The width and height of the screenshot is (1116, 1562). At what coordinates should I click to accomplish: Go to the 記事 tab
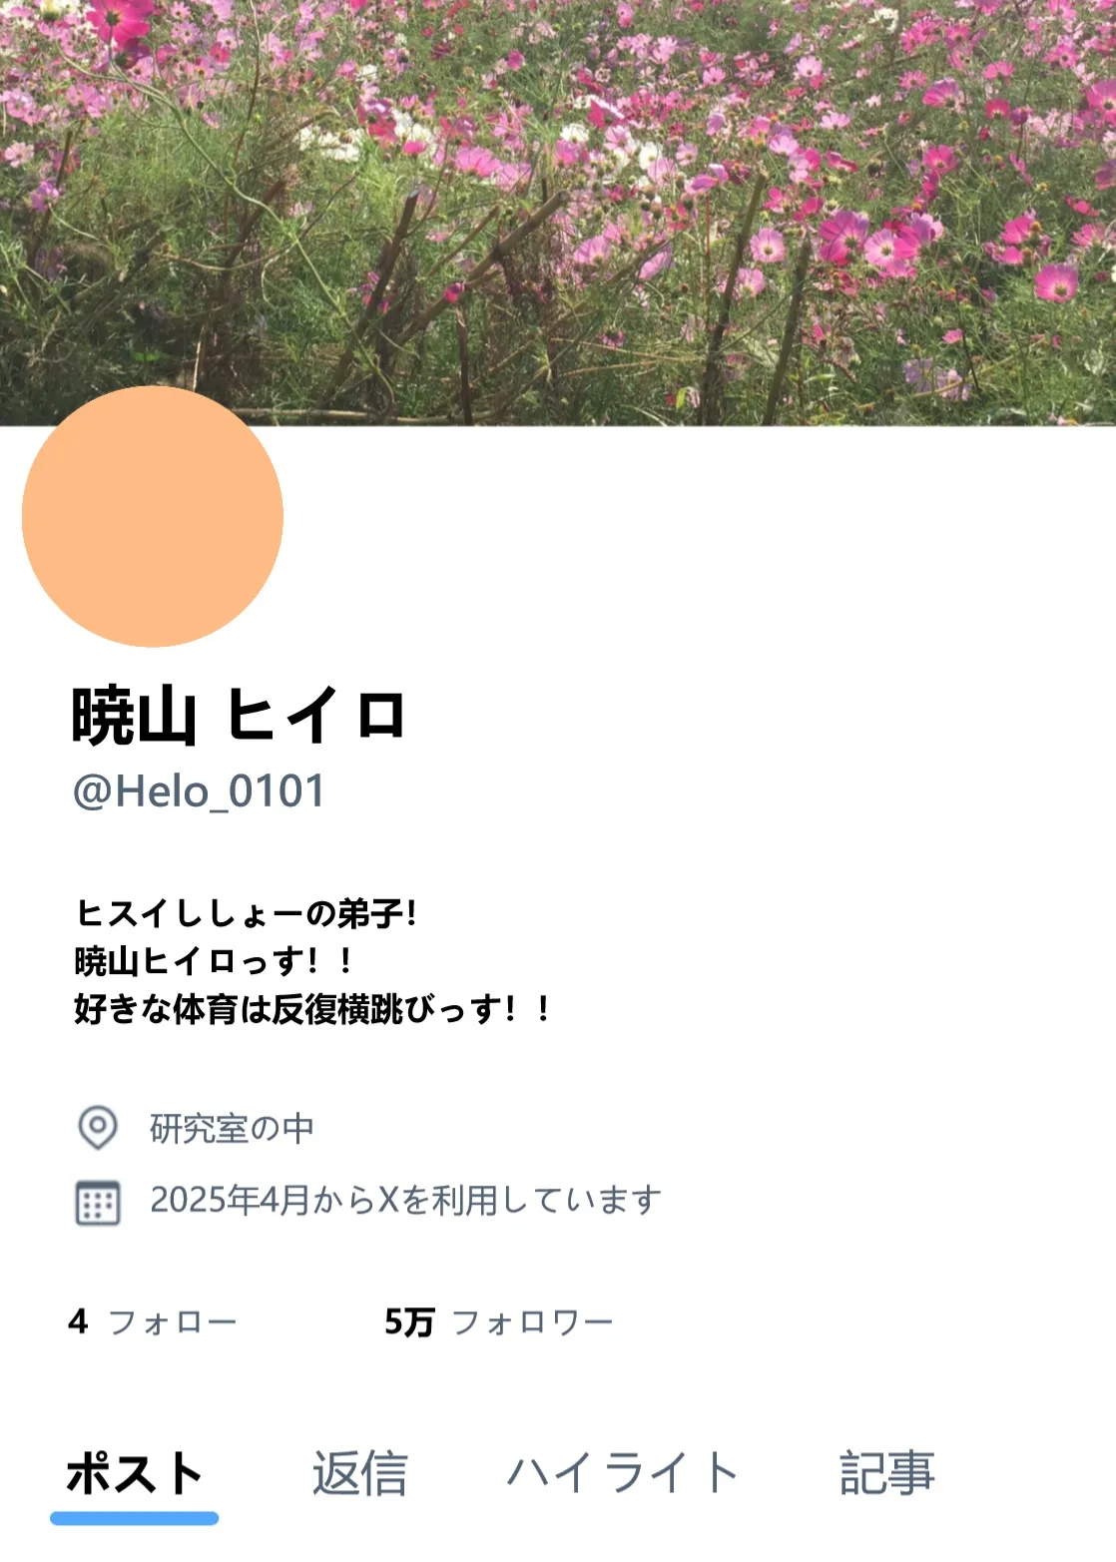(x=886, y=1473)
